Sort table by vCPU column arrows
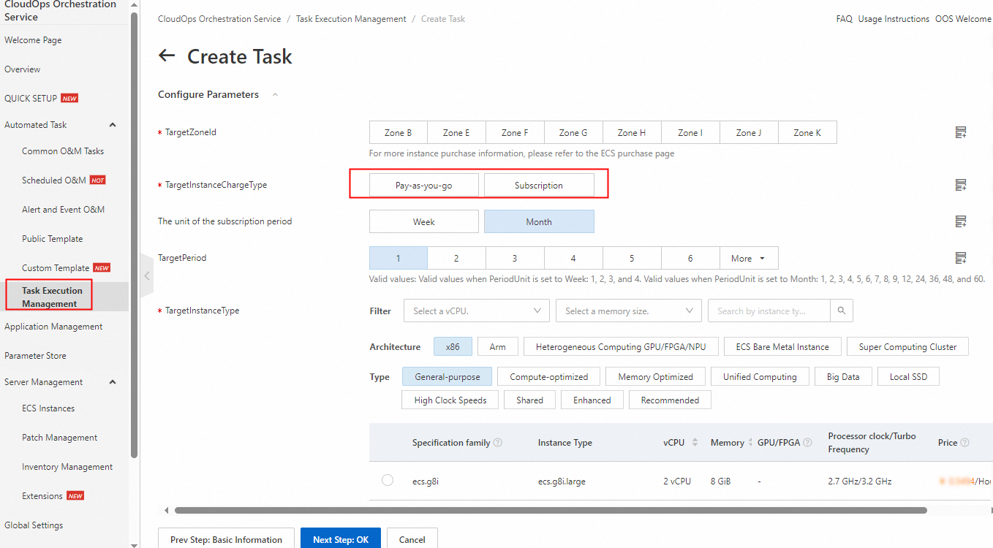 [695, 443]
